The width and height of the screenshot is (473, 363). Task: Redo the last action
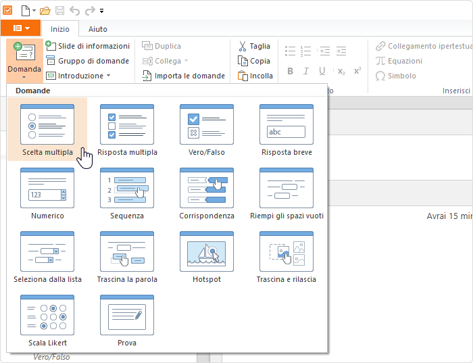[90, 11]
